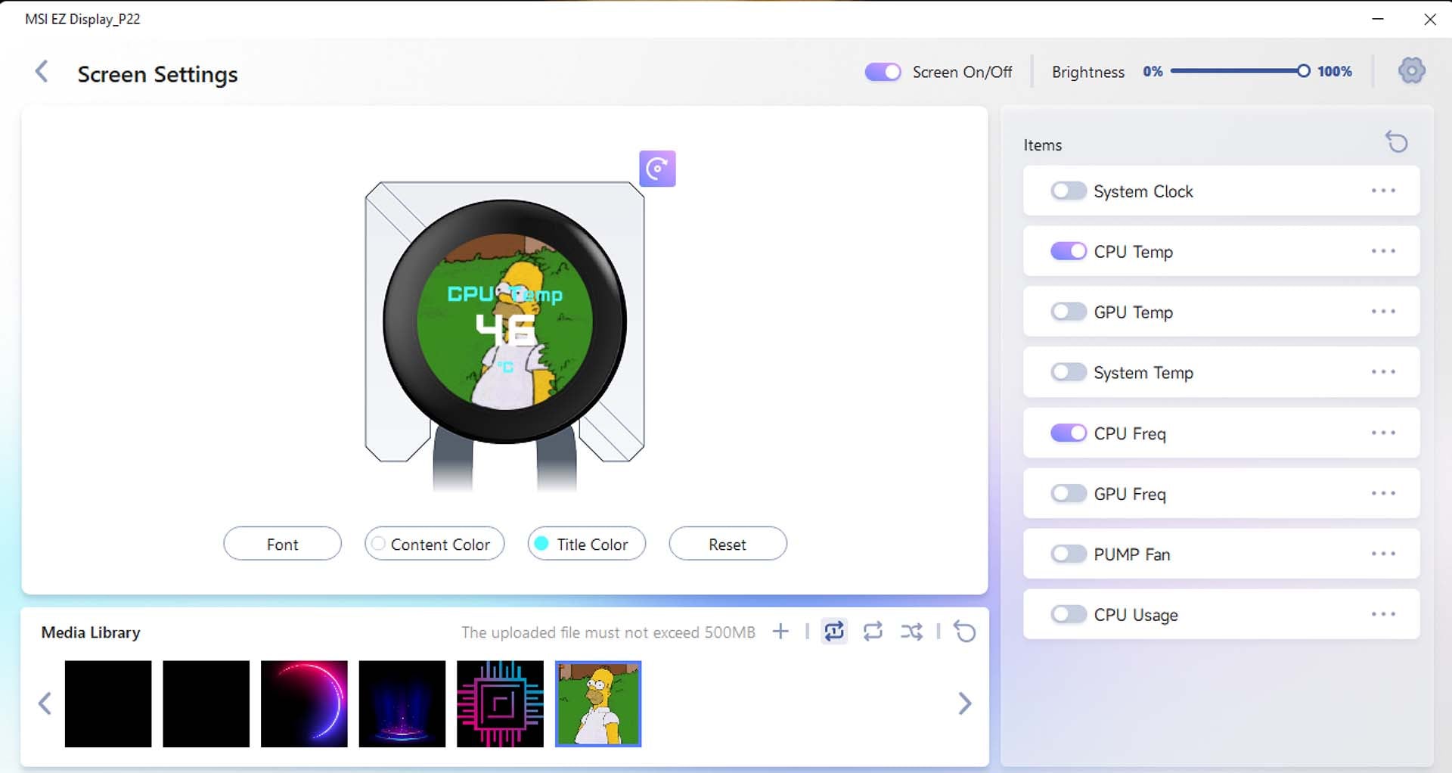The width and height of the screenshot is (1452, 773).
Task: Open the settings gear icon
Action: (x=1411, y=71)
